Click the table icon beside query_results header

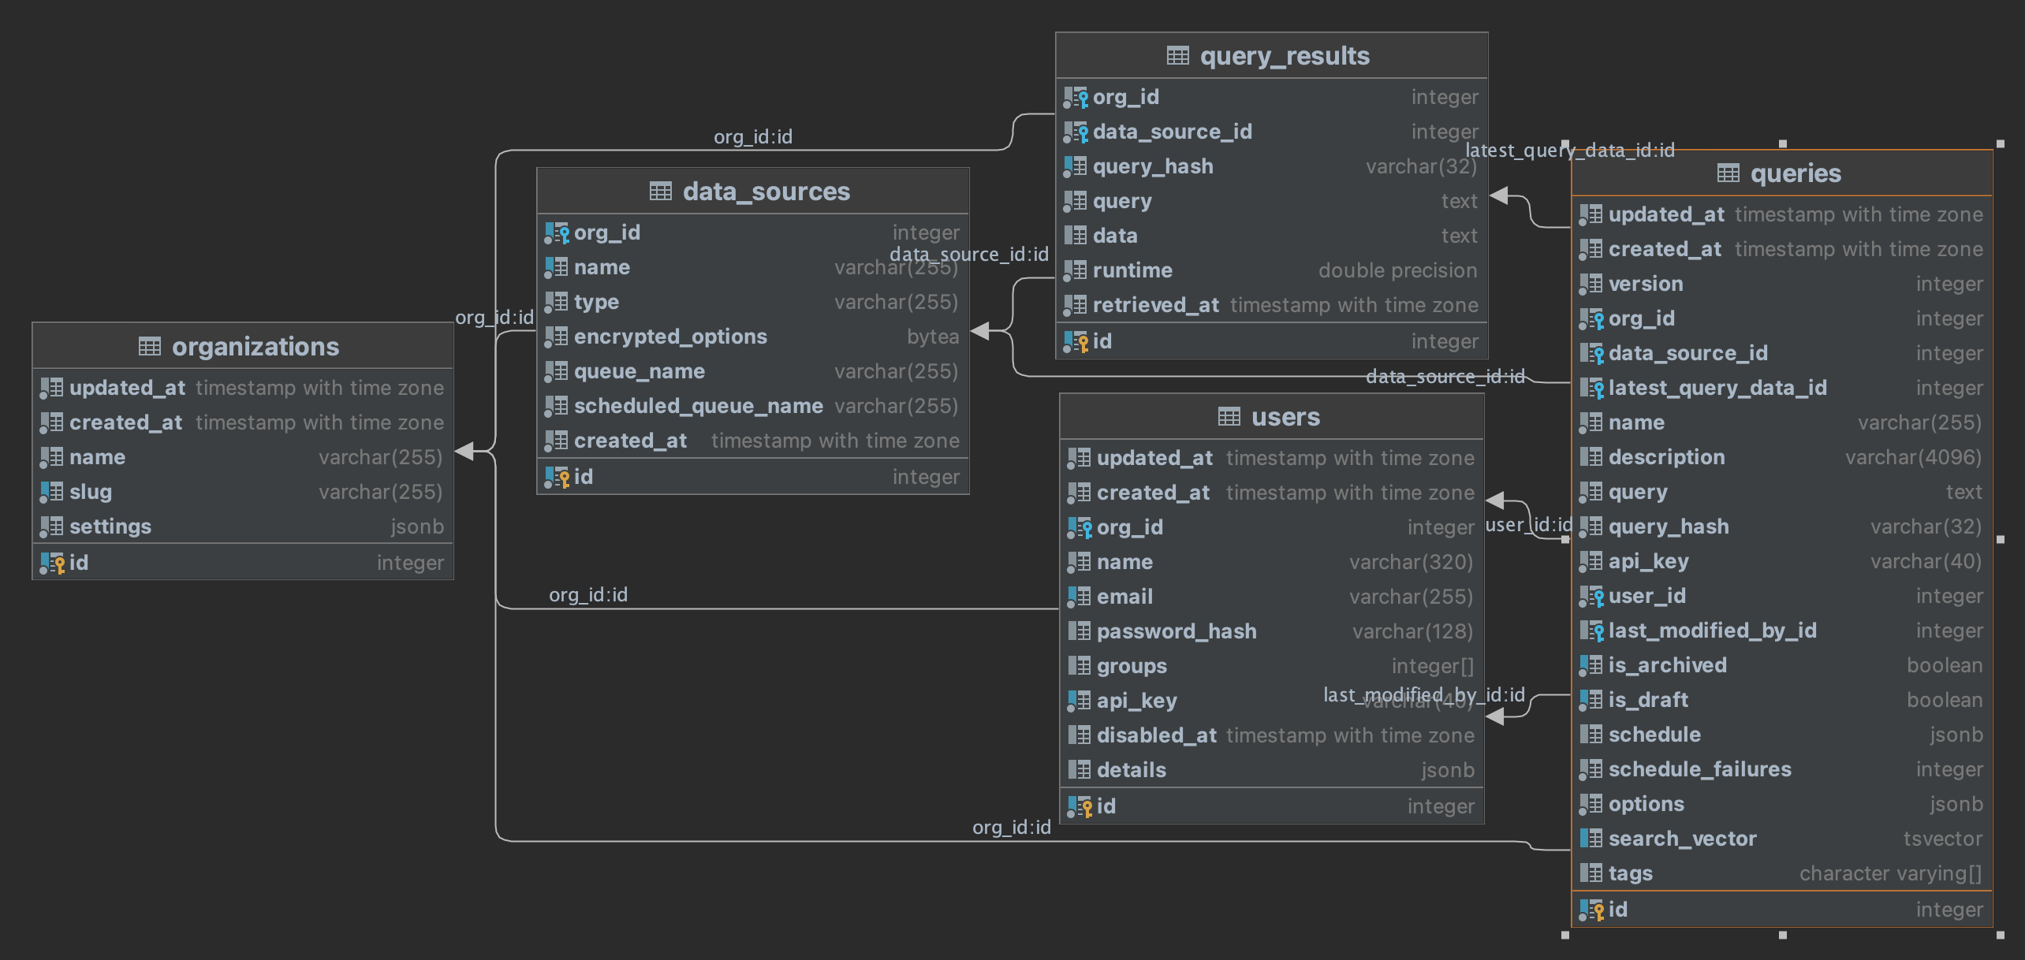(1177, 55)
